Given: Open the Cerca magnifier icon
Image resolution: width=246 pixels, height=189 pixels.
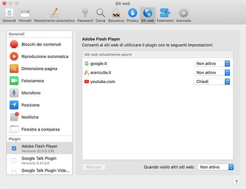Looking at the screenshot, I should (x=100, y=13).
